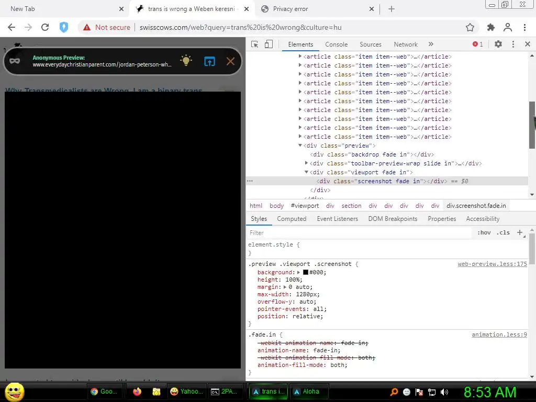
Task: Open the Properties tab
Action: click(442, 219)
